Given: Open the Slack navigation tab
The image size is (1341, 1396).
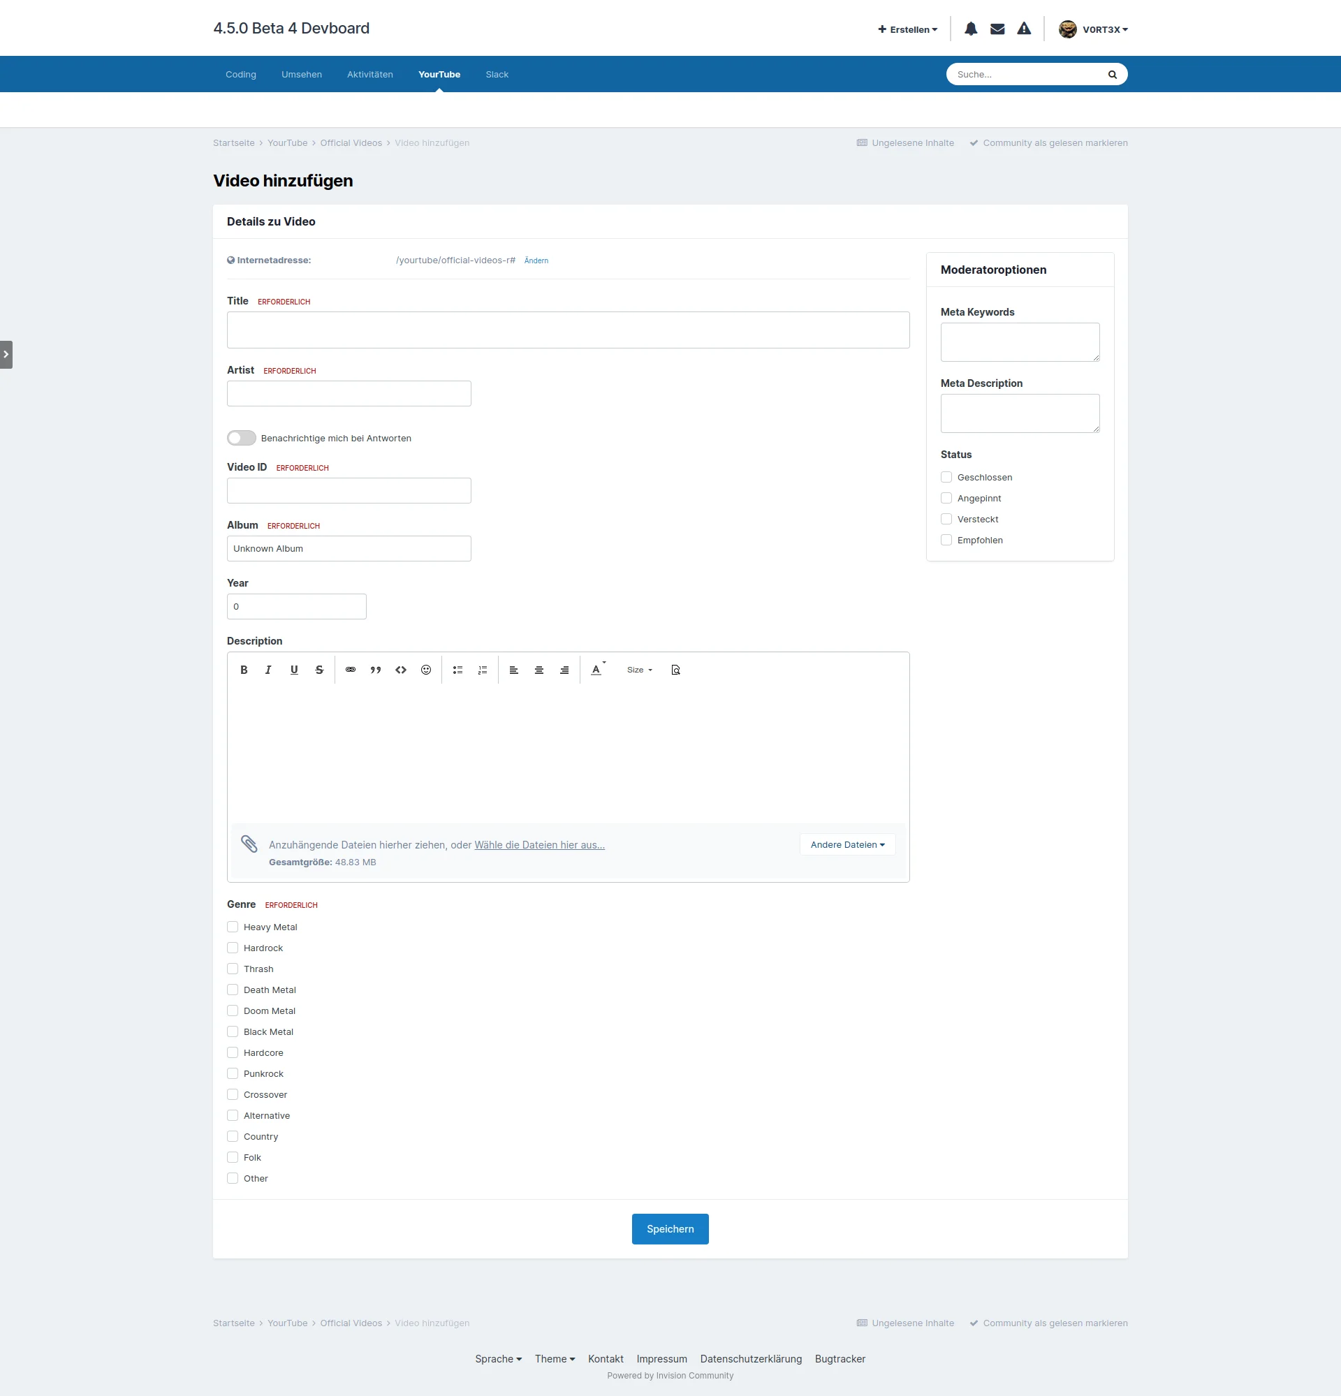Looking at the screenshot, I should coord(497,74).
